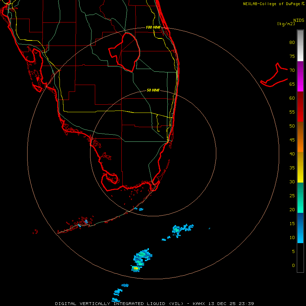This screenshot has width=306, height=306.
Task: Click the orange-brown segment of the color bar
Action: 300,137
